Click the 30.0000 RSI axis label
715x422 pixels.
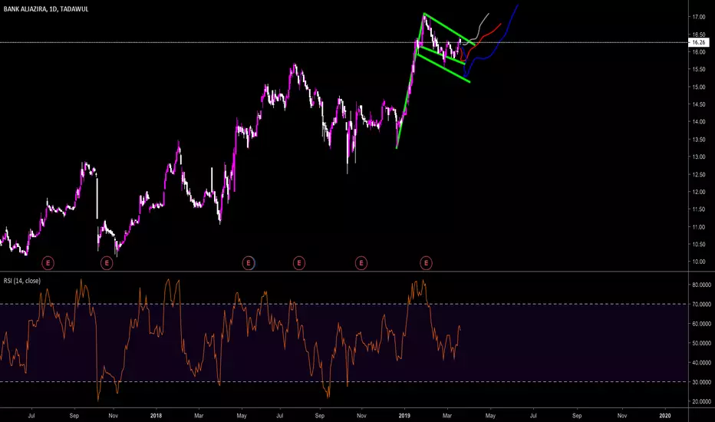[701, 382]
